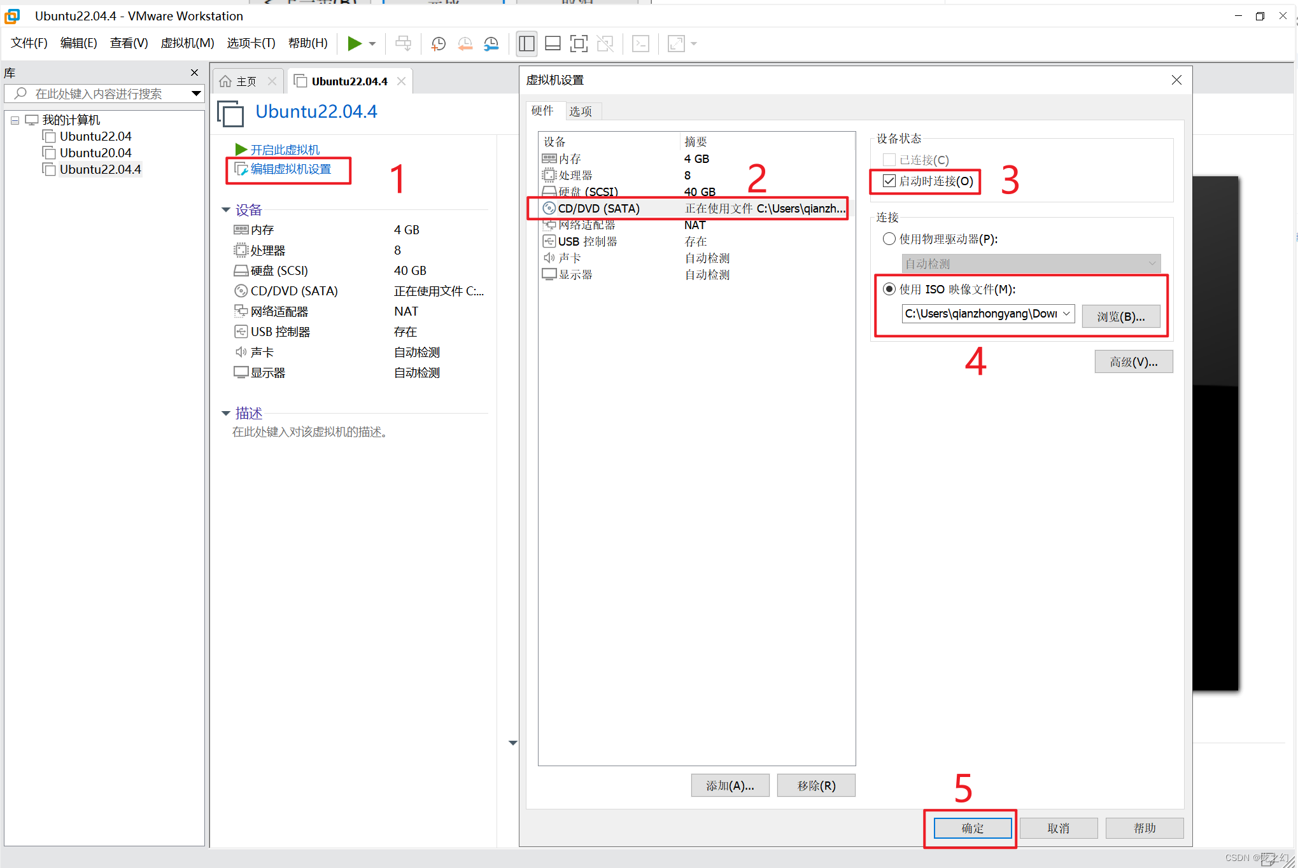
Task: Open the library search dropdown arrow
Action: coord(196,94)
